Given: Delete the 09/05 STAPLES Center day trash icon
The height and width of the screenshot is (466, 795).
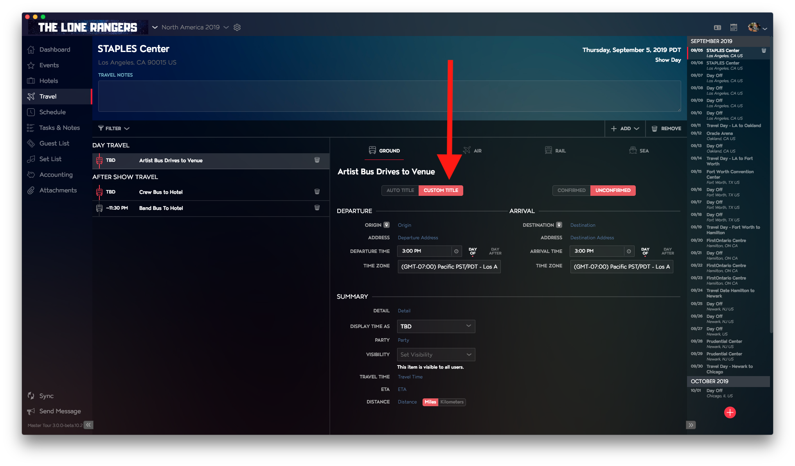Looking at the screenshot, I should pyautogui.click(x=764, y=50).
